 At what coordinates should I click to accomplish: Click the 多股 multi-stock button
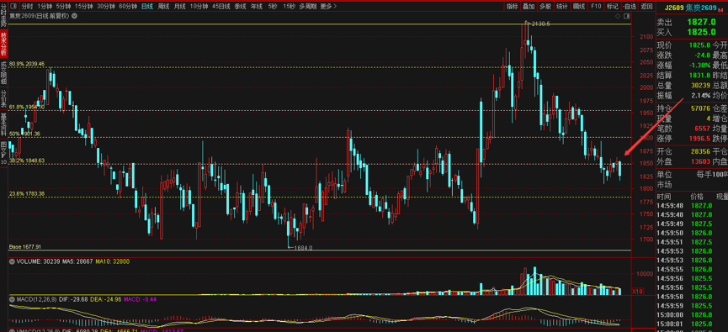[545, 7]
